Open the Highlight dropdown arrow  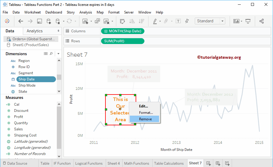click(160, 21)
